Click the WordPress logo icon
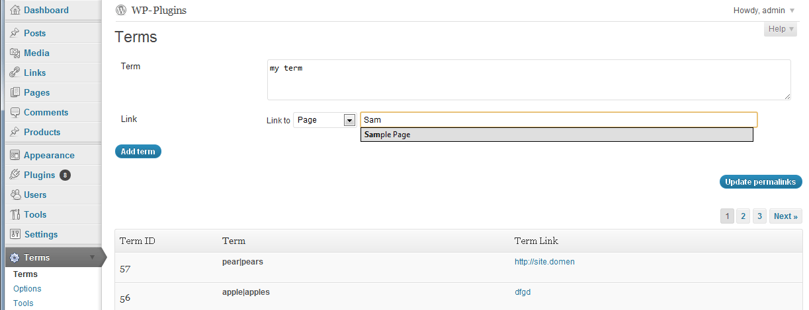Screen dimensions: 809x310 coord(120,10)
